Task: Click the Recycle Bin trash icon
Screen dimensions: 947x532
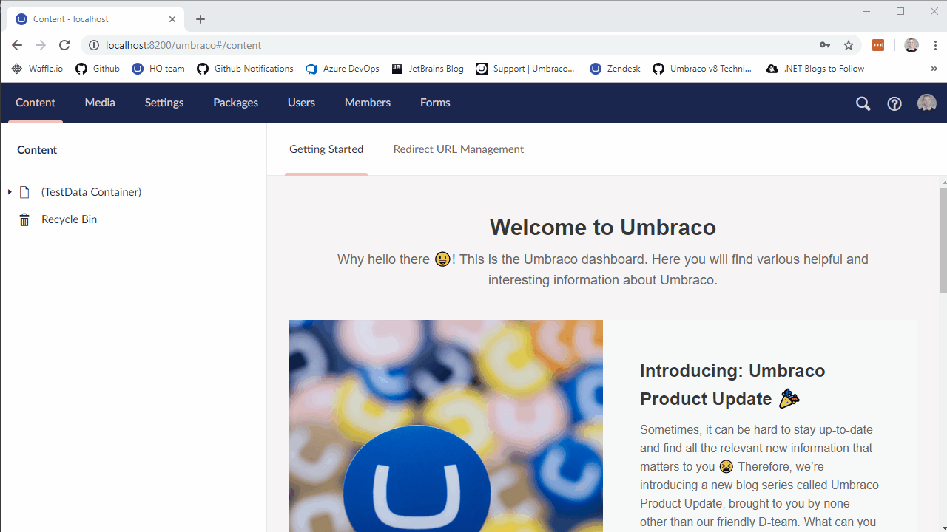Action: (24, 219)
